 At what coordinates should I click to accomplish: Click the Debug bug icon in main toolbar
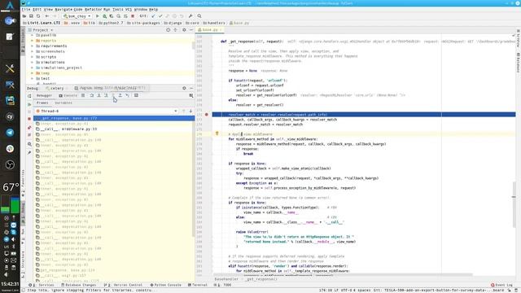[x=105, y=16]
